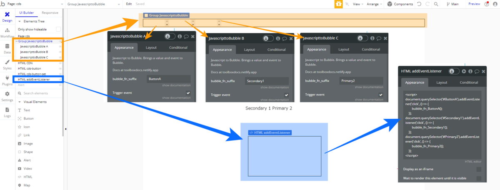Open Layout tab on HTML addEventListener panel
500x190 pixels.
[442, 82]
